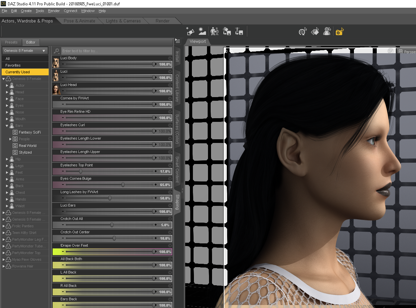Open the Render menu
Image resolution: width=416 pixels, height=308 pixels.
(54, 11)
